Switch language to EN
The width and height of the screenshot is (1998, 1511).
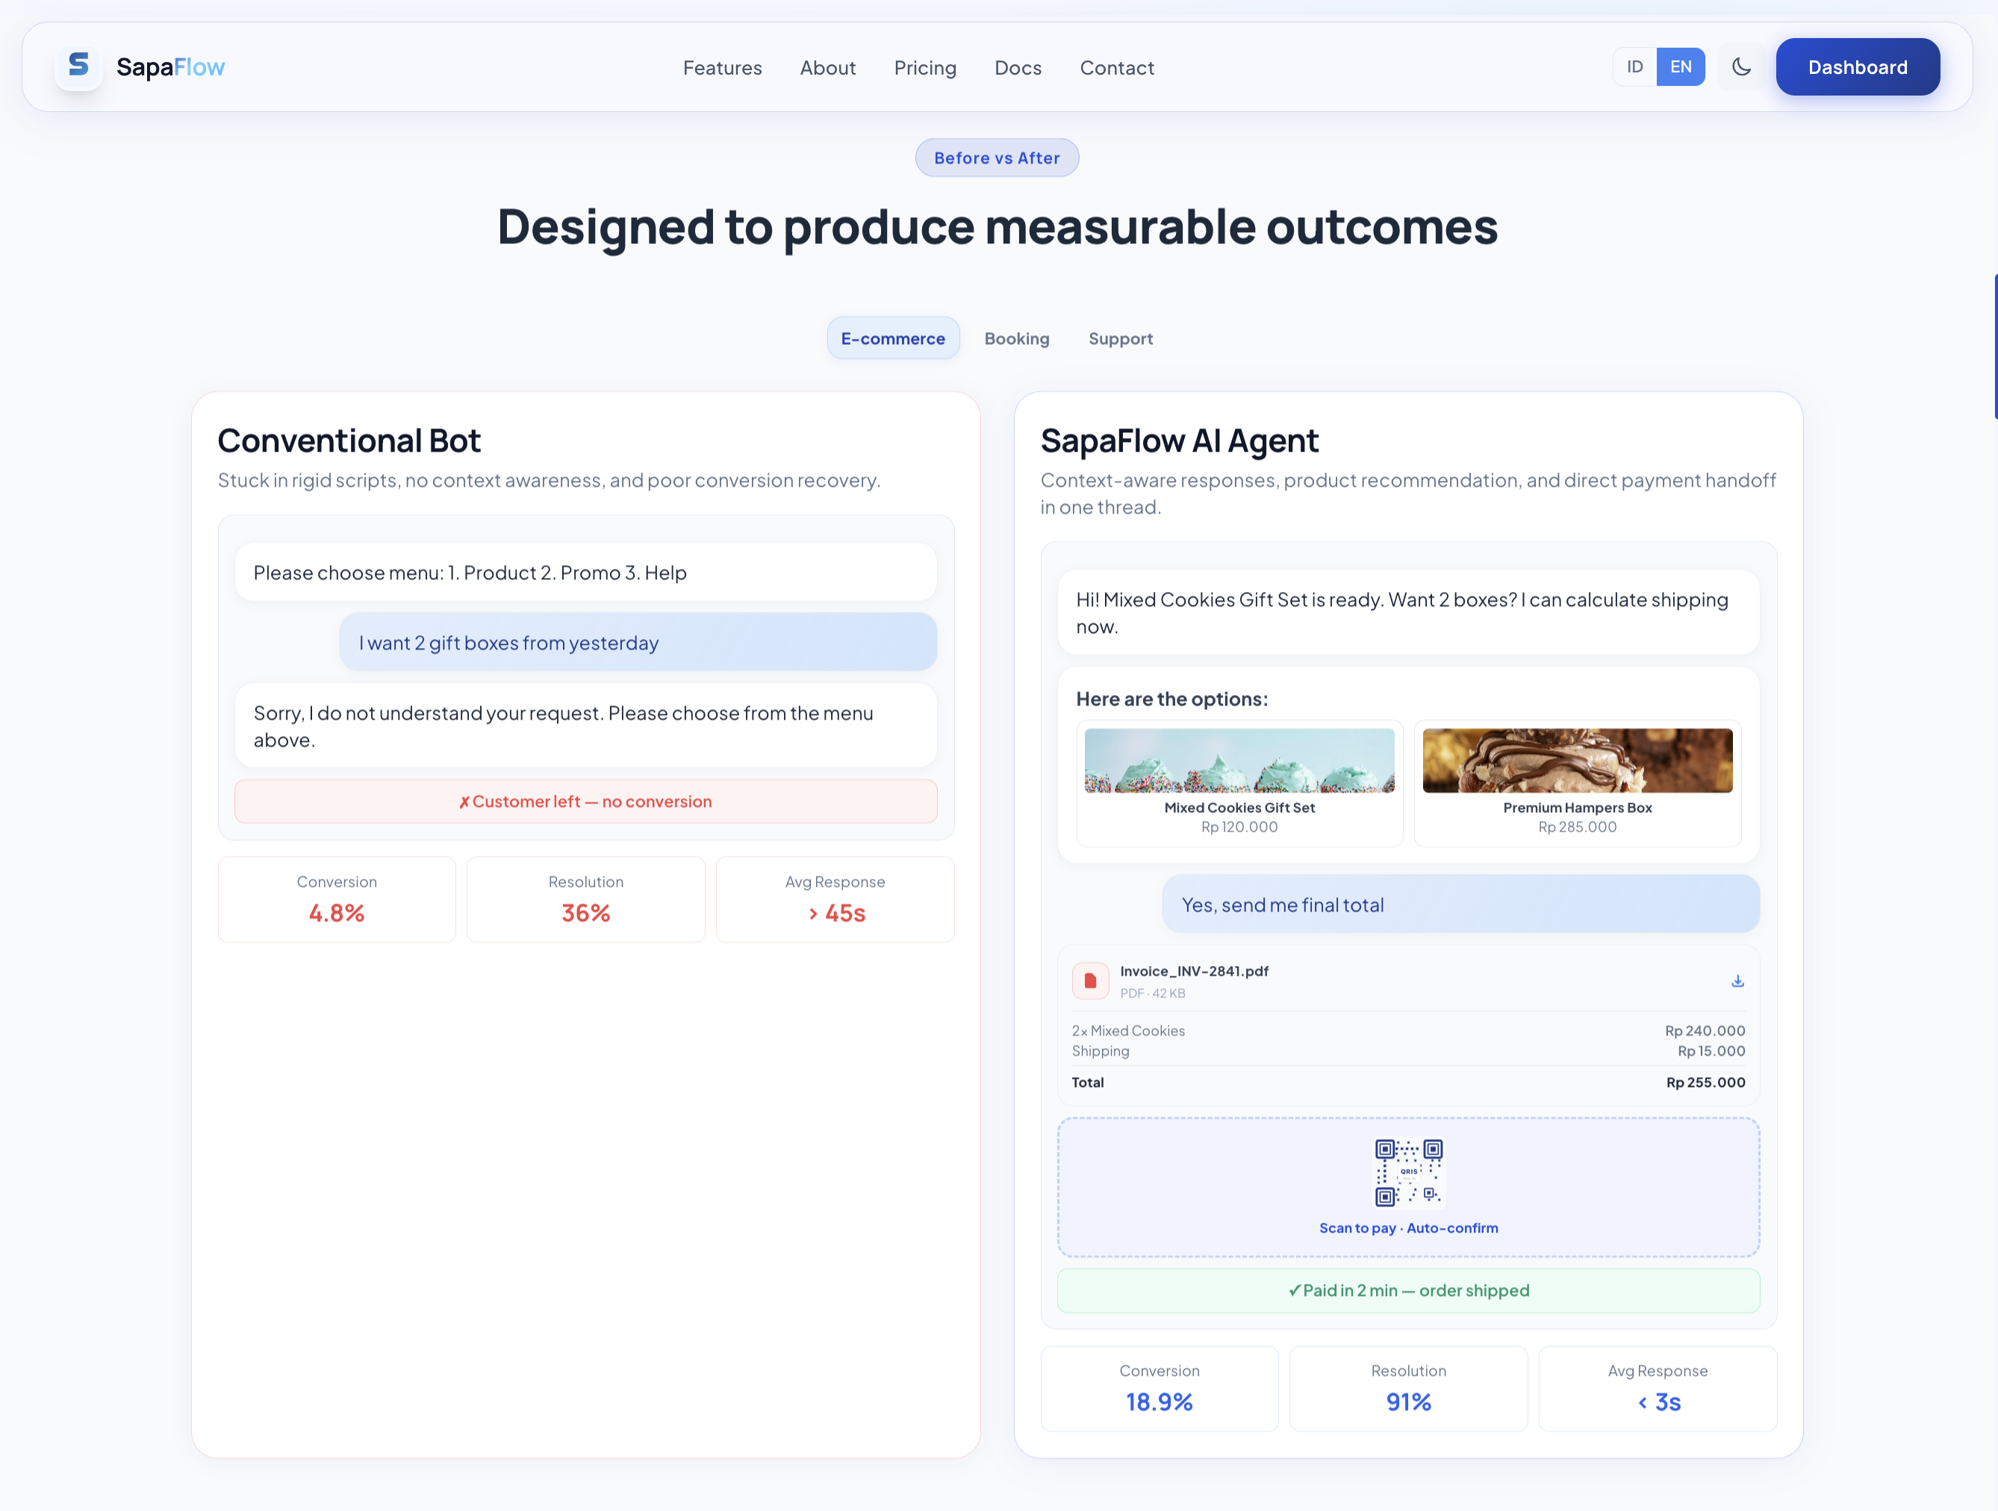1680,67
